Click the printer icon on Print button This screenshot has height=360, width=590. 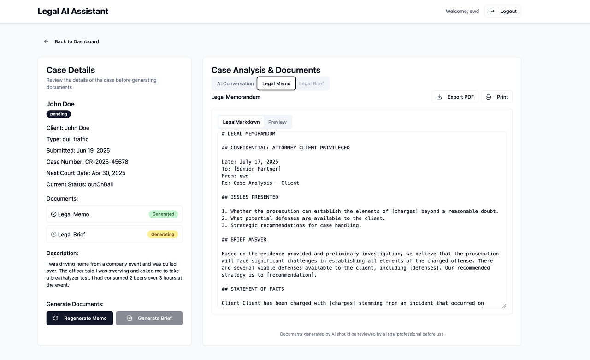pos(489,97)
